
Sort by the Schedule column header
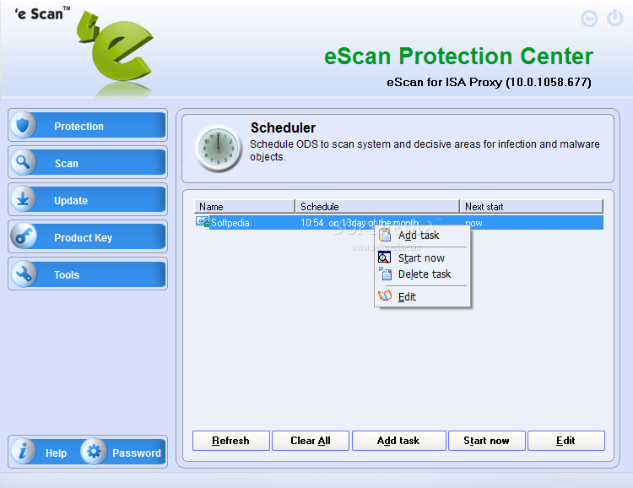coord(377,207)
